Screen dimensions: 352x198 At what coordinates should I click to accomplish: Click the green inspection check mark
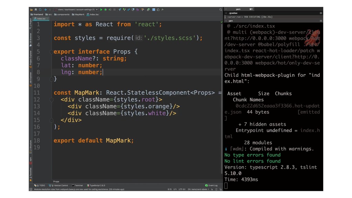pyautogui.click(x=221, y=22)
